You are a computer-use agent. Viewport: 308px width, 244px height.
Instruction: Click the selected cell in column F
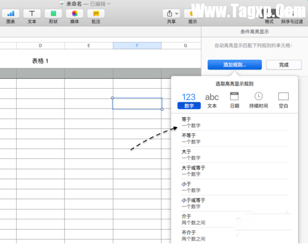pyautogui.click(x=137, y=104)
